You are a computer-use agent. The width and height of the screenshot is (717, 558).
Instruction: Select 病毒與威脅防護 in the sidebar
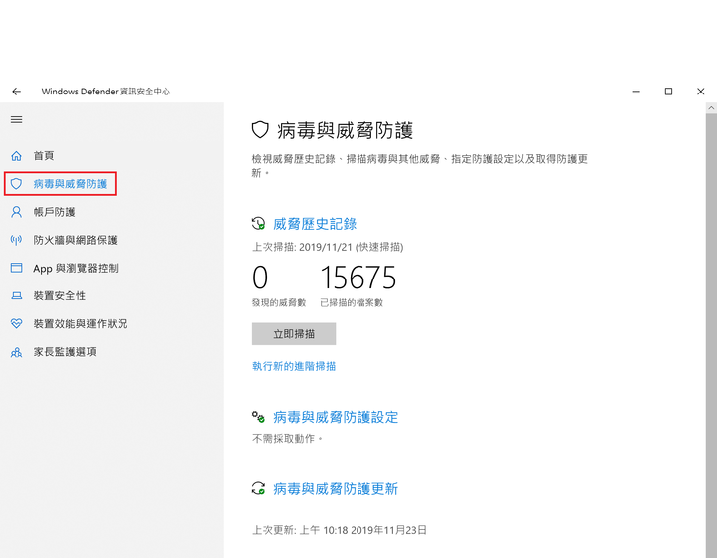(x=70, y=184)
